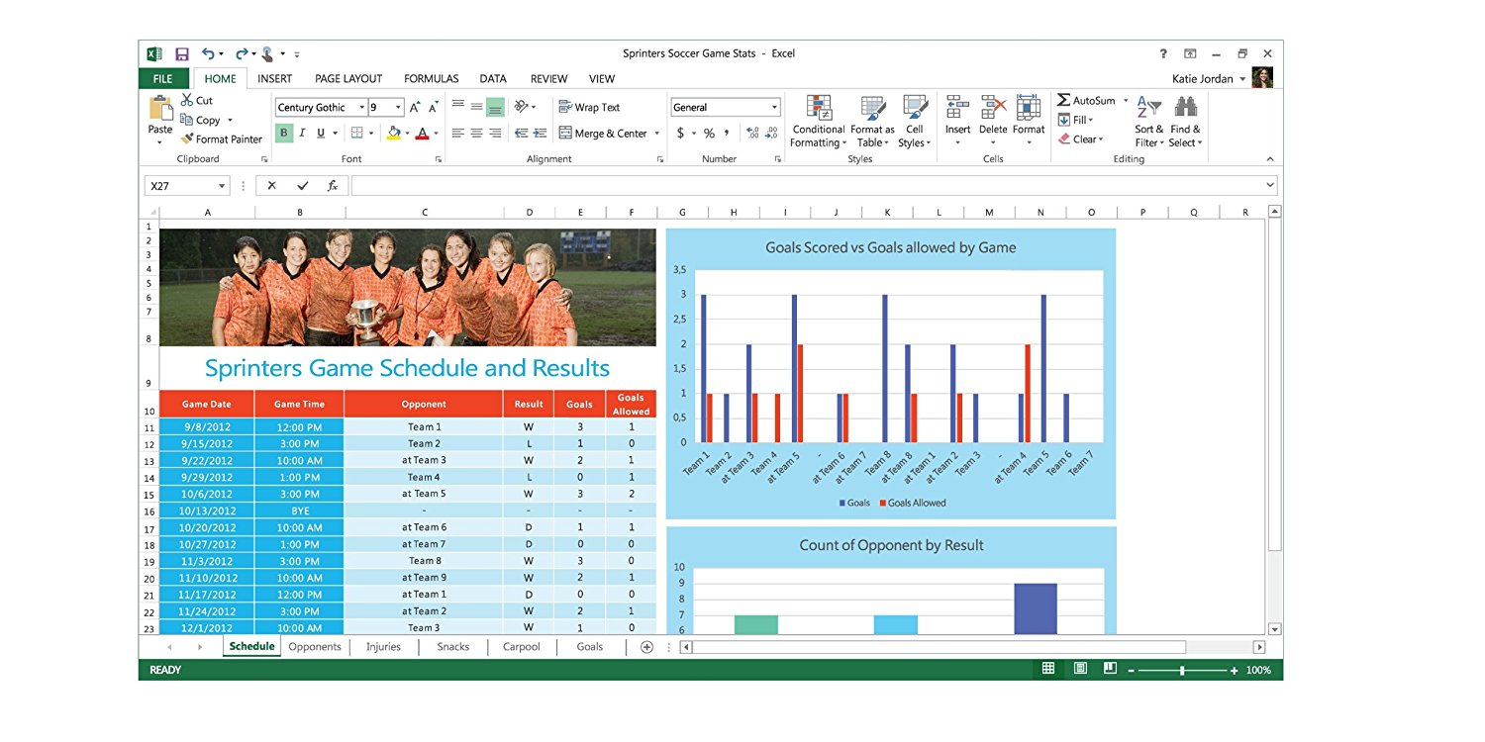Click the Find & Select binoculars icon

[1185, 107]
